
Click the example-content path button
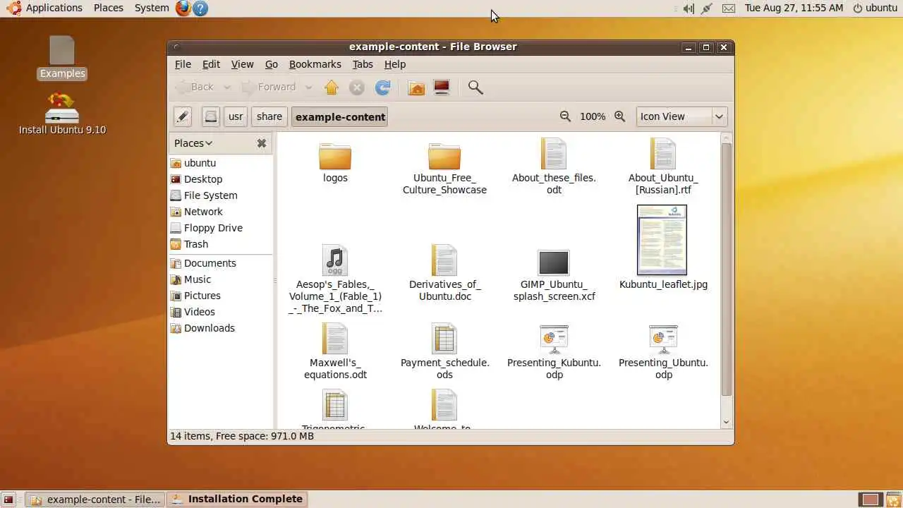click(x=340, y=116)
